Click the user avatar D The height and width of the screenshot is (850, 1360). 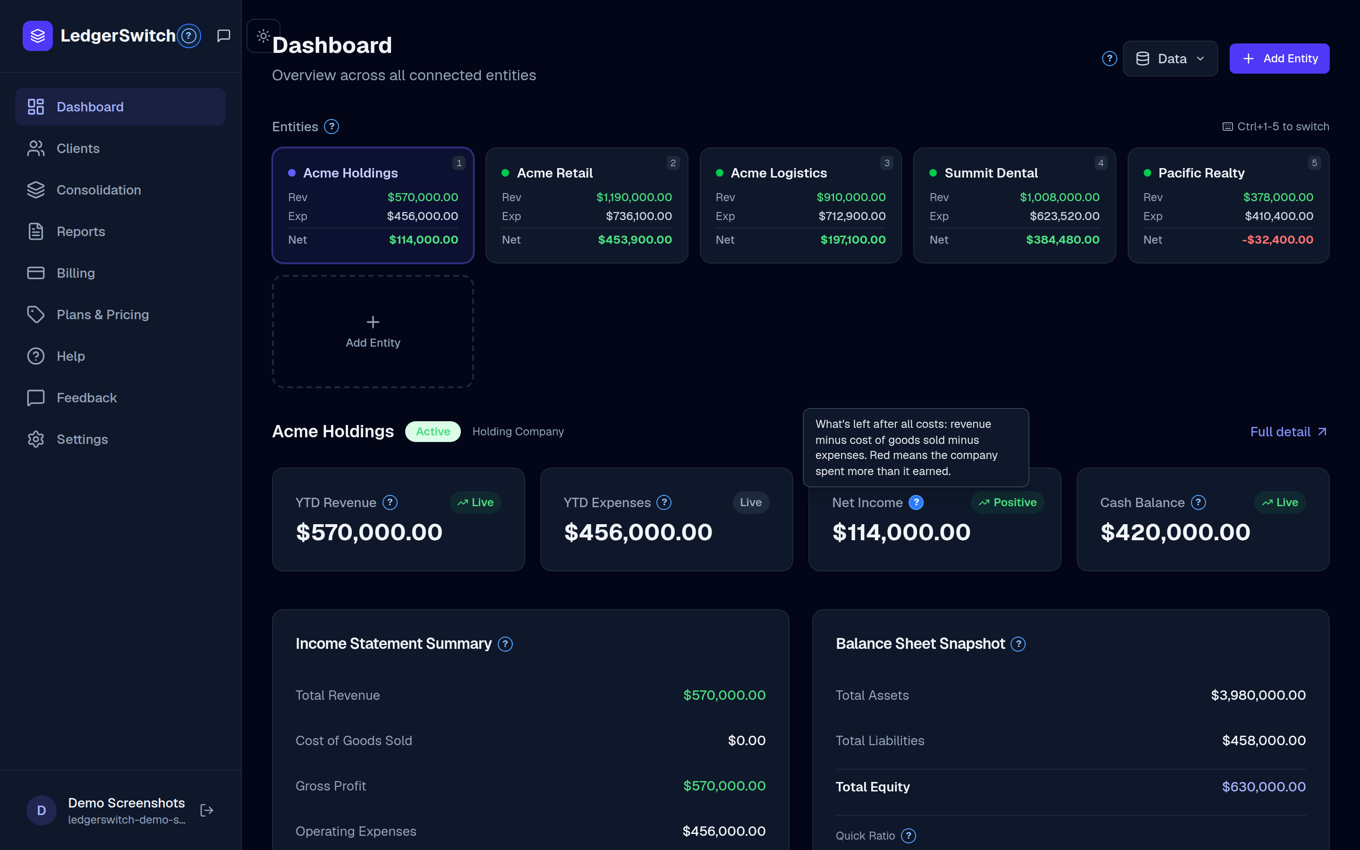42,810
